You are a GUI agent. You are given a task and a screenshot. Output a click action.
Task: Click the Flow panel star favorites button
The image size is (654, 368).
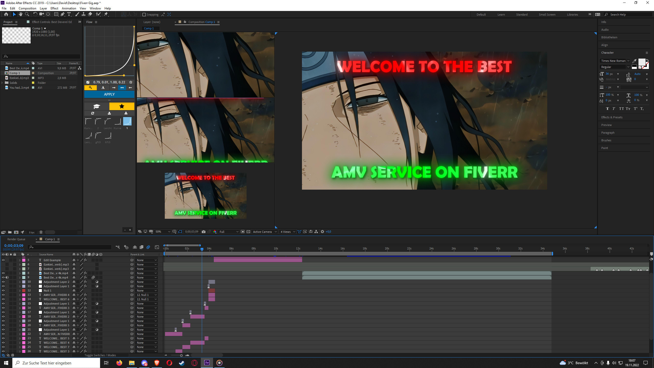coord(122,106)
